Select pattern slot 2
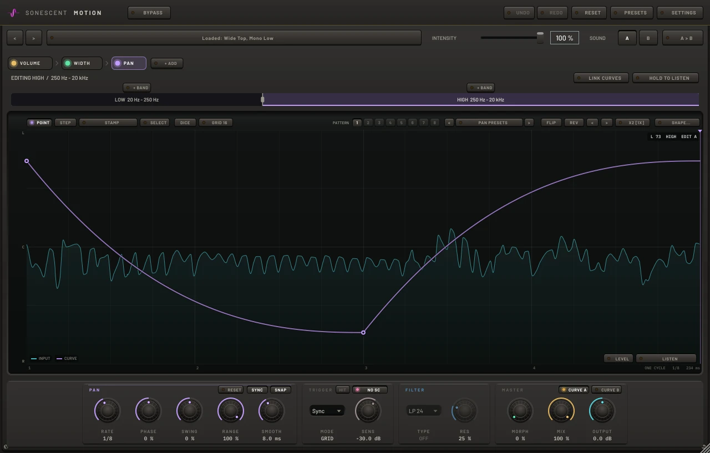 point(368,123)
